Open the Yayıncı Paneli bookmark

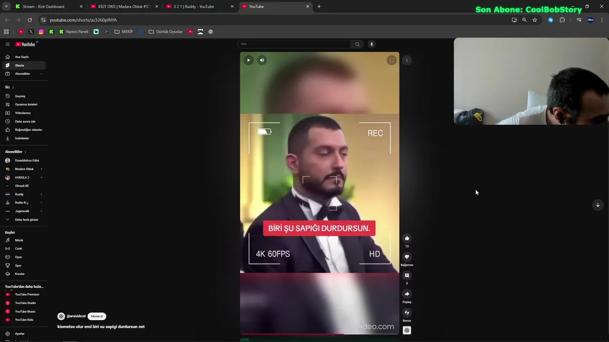(x=74, y=32)
